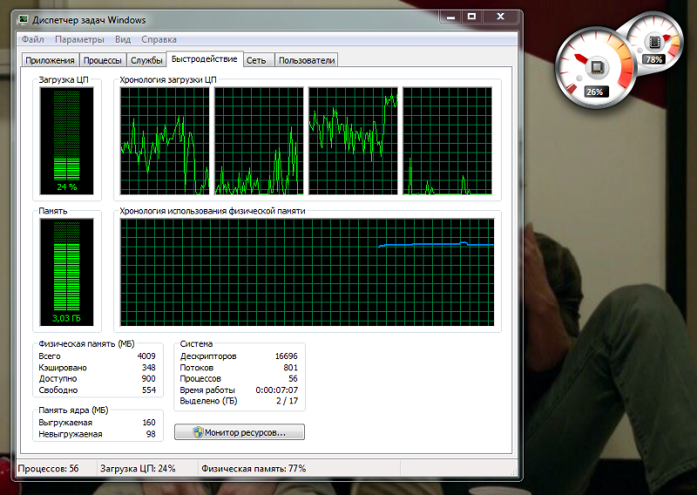
Task: Open Монитор ресурсов button
Action: 240,432
